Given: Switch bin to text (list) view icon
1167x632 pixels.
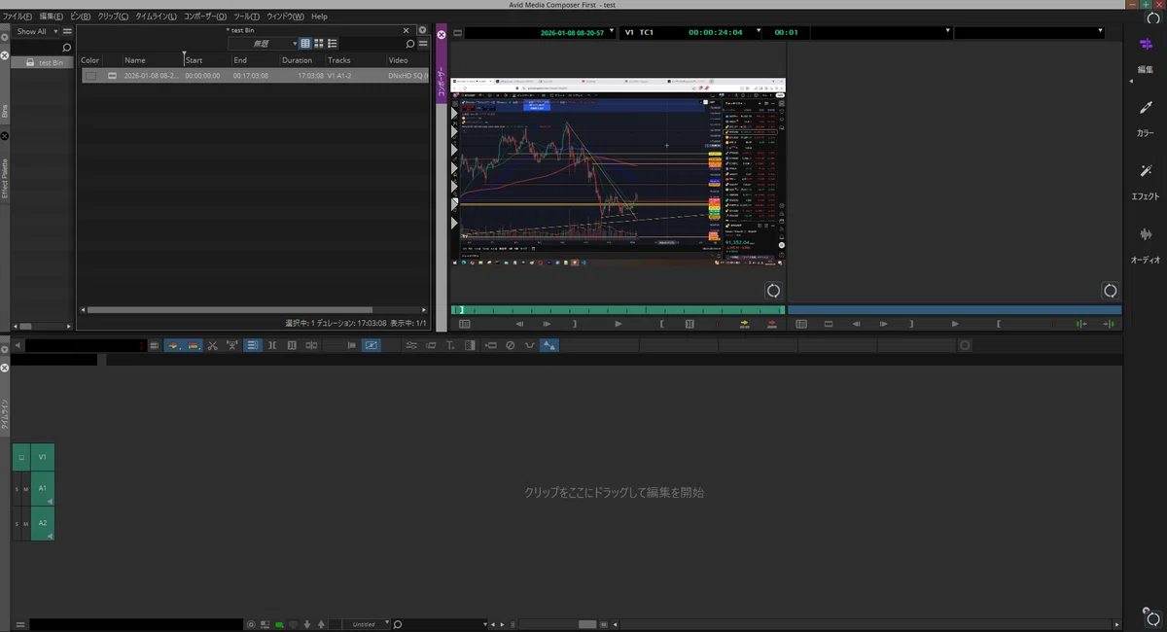Looking at the screenshot, I should [305, 44].
